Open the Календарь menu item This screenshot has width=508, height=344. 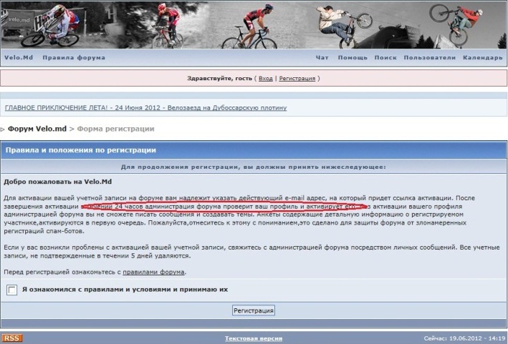click(x=482, y=57)
